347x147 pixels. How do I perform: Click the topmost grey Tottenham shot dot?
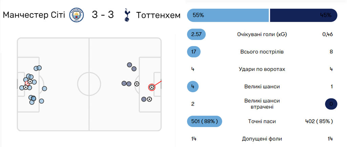(x=129, y=65)
